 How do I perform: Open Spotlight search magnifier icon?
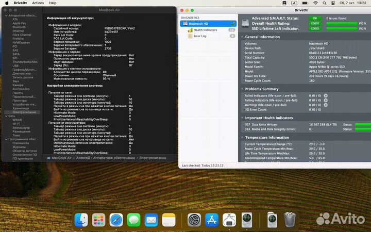(x=325, y=3)
